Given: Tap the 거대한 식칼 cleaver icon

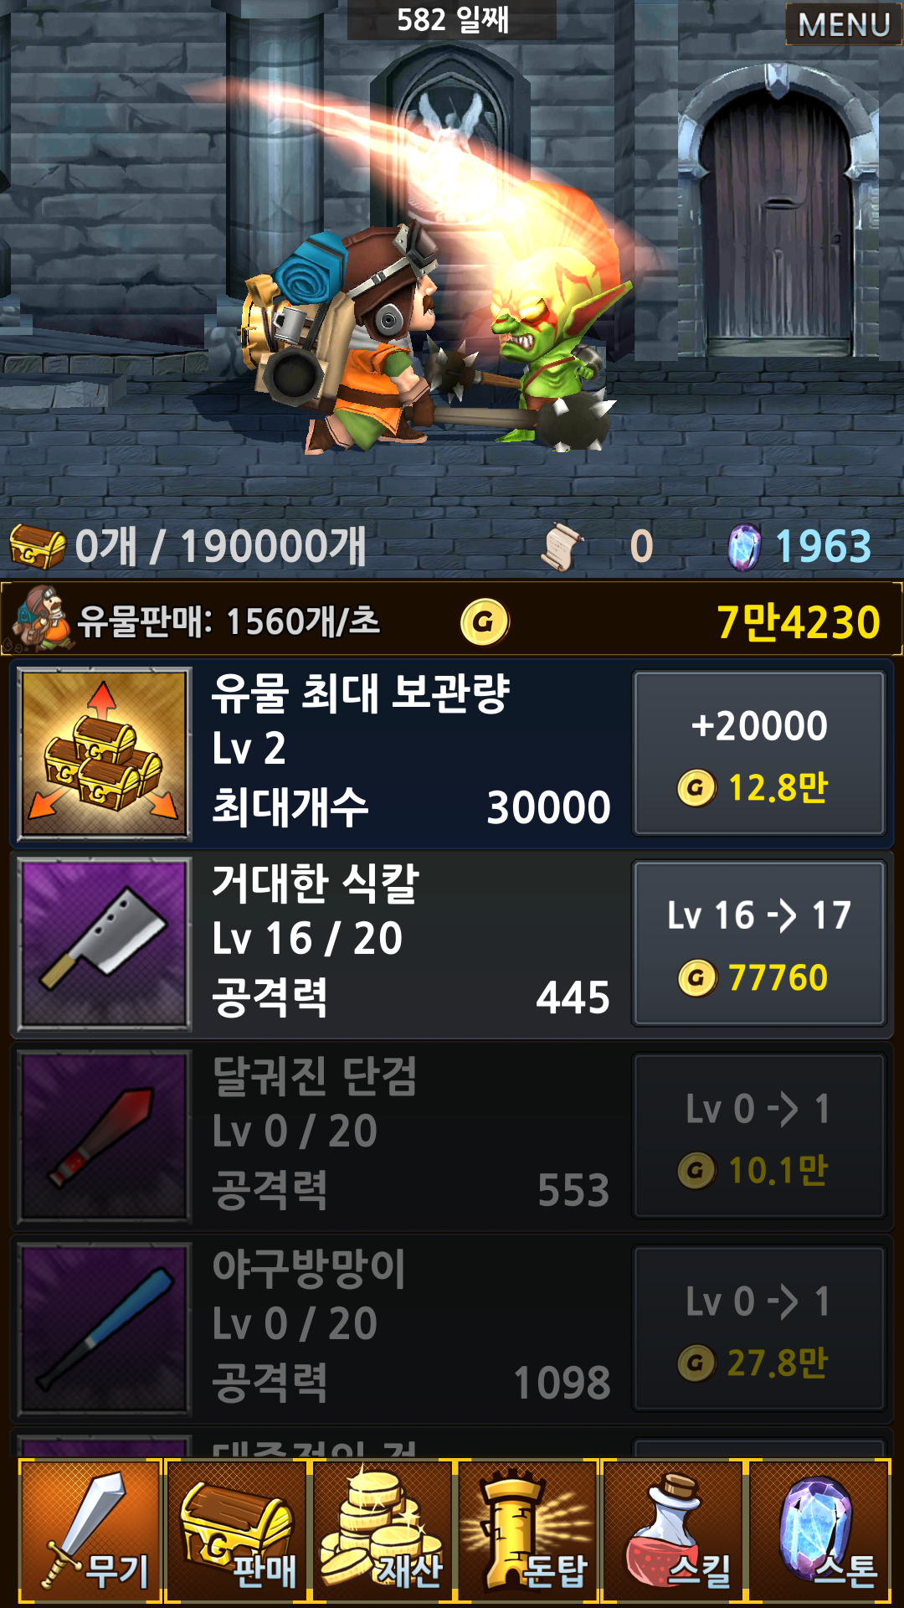Looking at the screenshot, I should point(104,944).
